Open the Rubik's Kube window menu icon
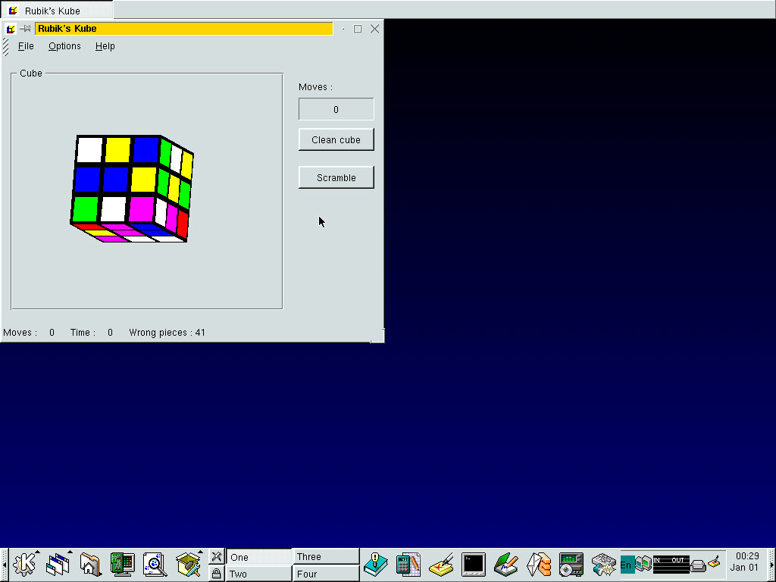Image resolution: width=776 pixels, height=582 pixels. [x=11, y=29]
